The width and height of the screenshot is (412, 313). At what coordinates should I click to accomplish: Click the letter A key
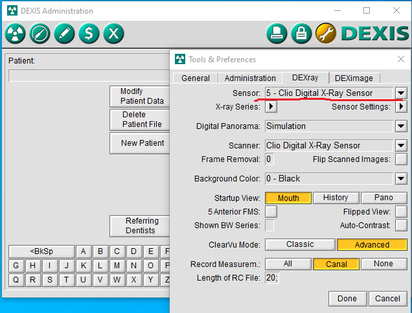[x=84, y=251]
